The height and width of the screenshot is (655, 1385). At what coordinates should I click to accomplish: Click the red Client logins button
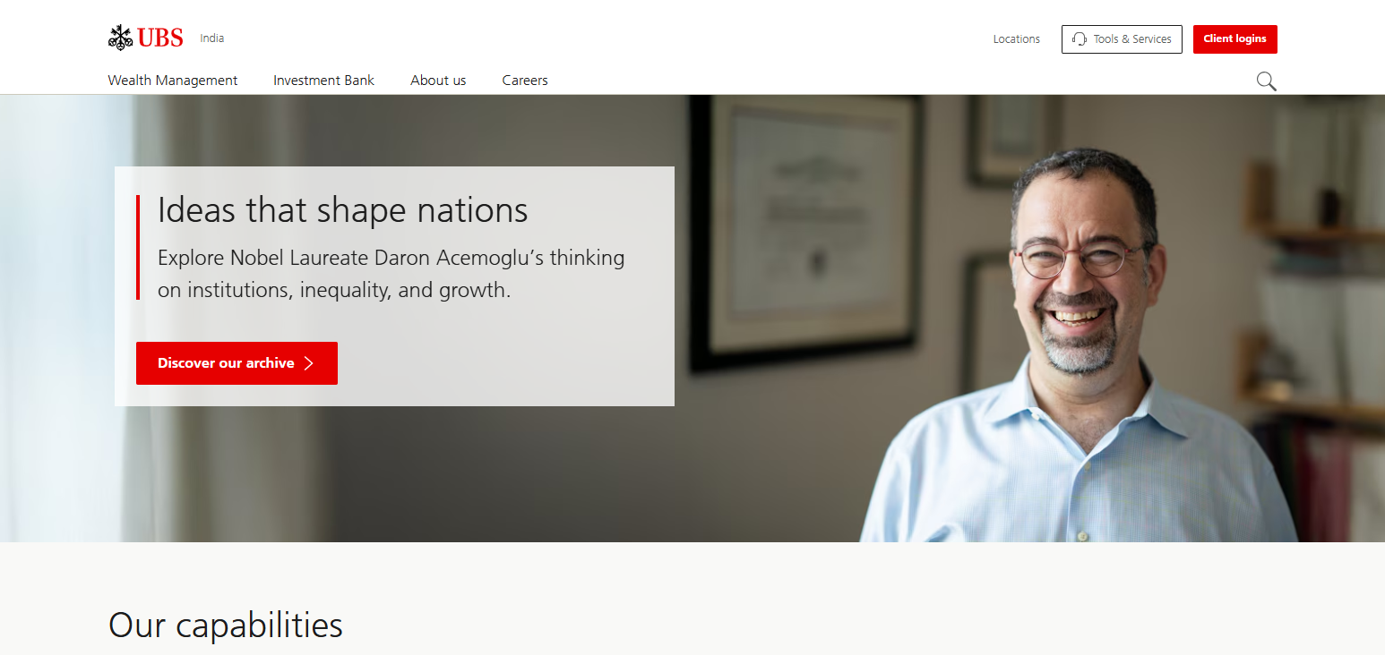(x=1235, y=39)
